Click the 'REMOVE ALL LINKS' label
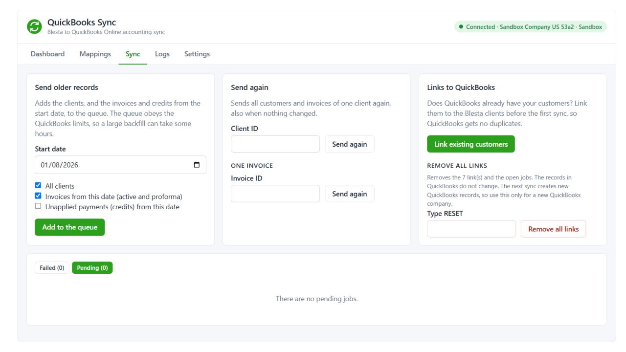 pos(457,166)
